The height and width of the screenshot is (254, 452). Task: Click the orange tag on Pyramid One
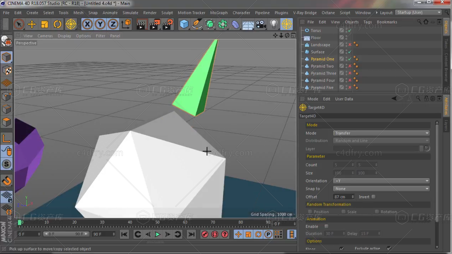(356, 59)
